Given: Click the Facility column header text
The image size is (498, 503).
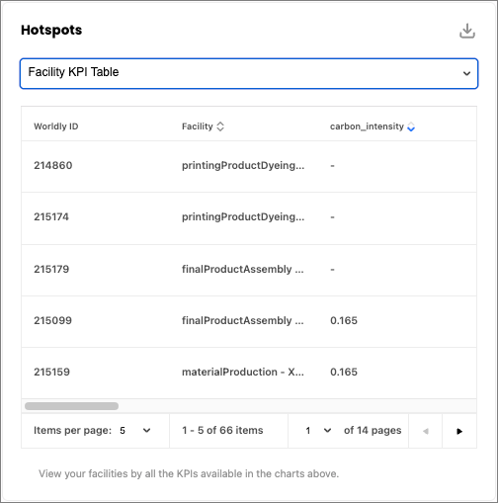Looking at the screenshot, I should click(x=198, y=126).
